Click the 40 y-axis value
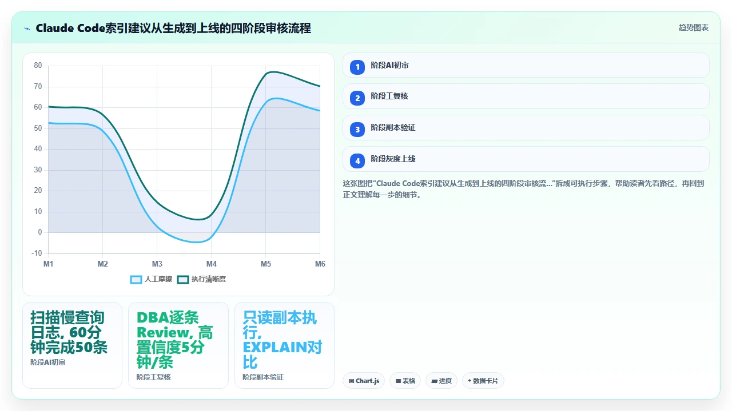The width and height of the screenshot is (732, 411). click(x=38, y=149)
